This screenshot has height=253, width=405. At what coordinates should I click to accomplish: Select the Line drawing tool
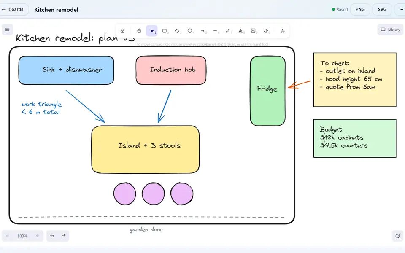coord(215,31)
